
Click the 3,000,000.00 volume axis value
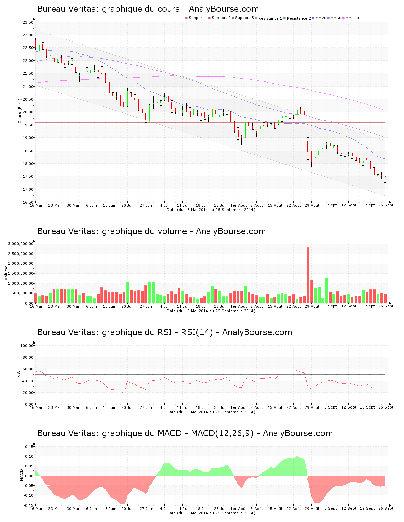pos(21,244)
